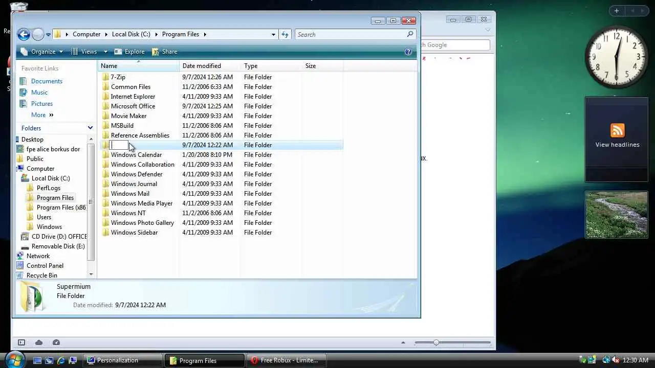Viewport: 655px width, 368px height.
Task: Select the Windows Media Player folder
Action: [142, 203]
